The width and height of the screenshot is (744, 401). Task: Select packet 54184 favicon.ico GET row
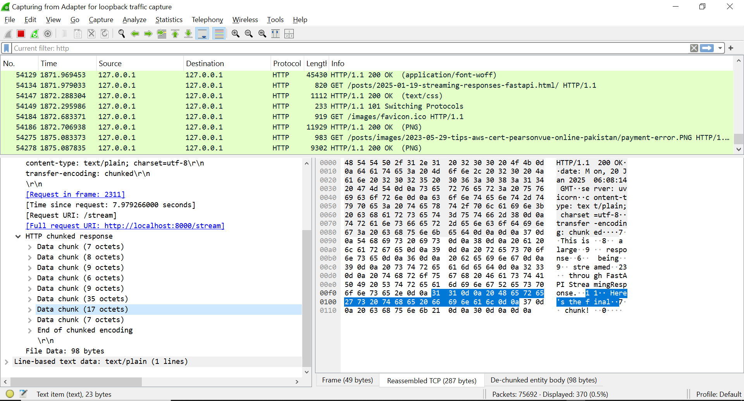367,117
